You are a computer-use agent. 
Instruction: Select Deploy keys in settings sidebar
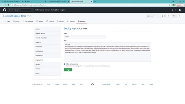point(47,60)
